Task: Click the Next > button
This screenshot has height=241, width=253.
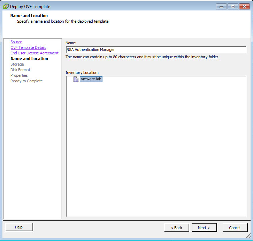Action: (205, 228)
